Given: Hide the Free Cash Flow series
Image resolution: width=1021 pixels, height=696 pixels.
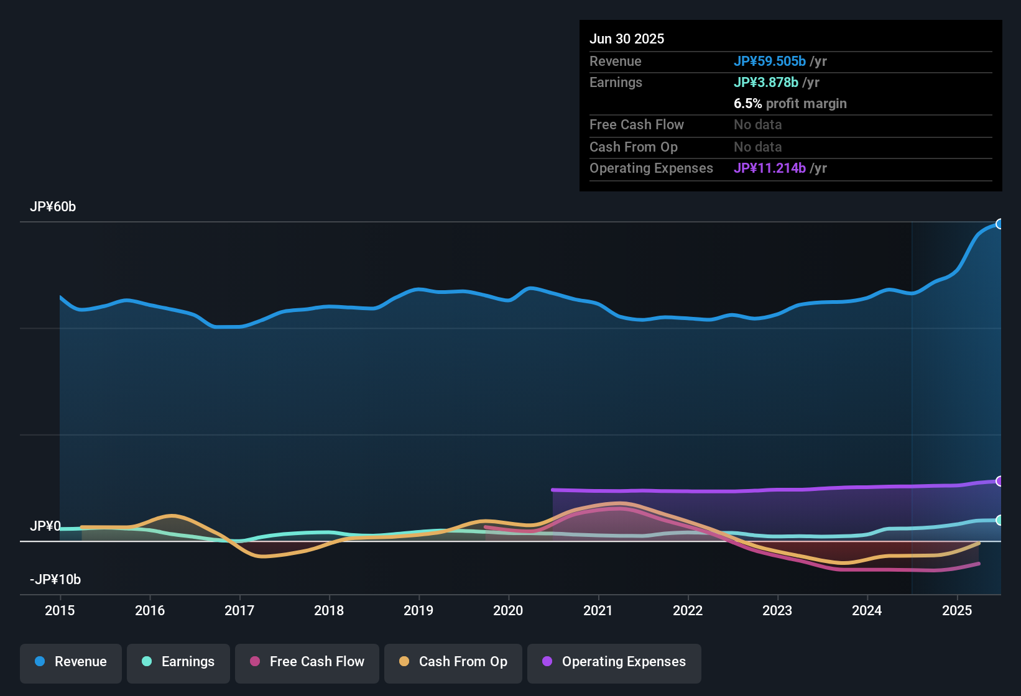Looking at the screenshot, I should tap(307, 662).
